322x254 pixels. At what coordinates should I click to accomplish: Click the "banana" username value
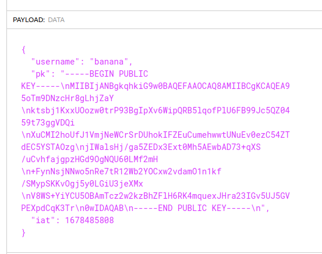(x=109, y=62)
